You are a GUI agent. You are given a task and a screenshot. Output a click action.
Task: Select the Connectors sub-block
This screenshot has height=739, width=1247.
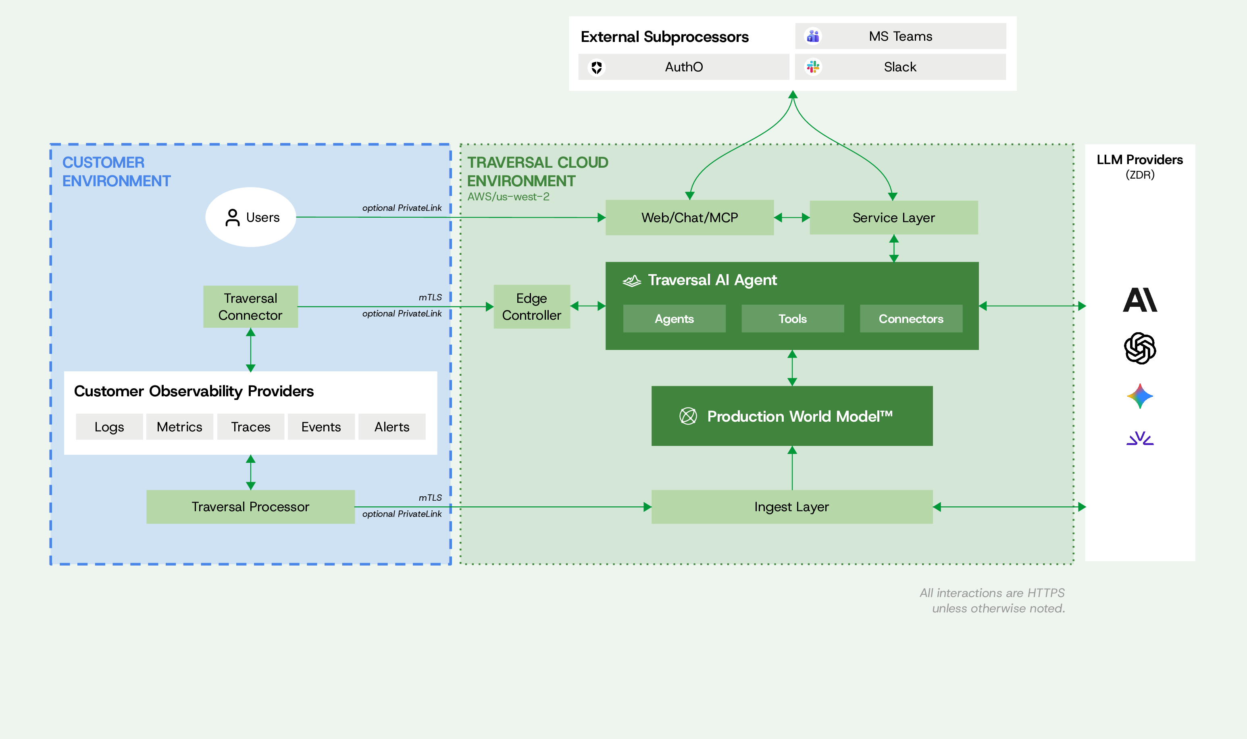click(x=911, y=319)
